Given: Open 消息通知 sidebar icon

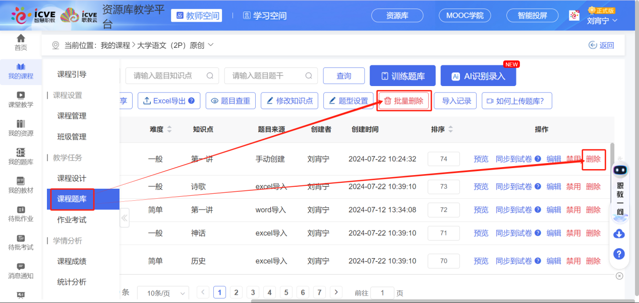Looking at the screenshot, I should [21, 270].
